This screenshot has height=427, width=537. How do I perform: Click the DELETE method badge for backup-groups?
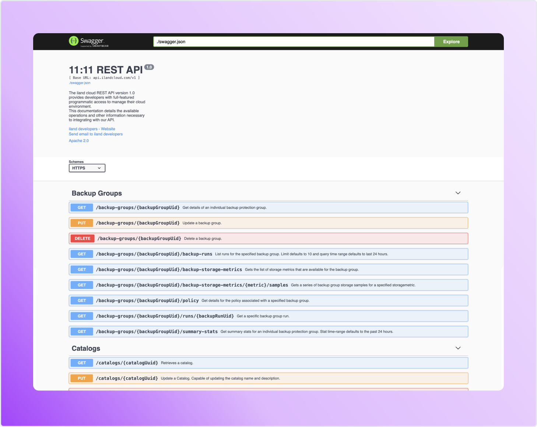[x=82, y=238]
